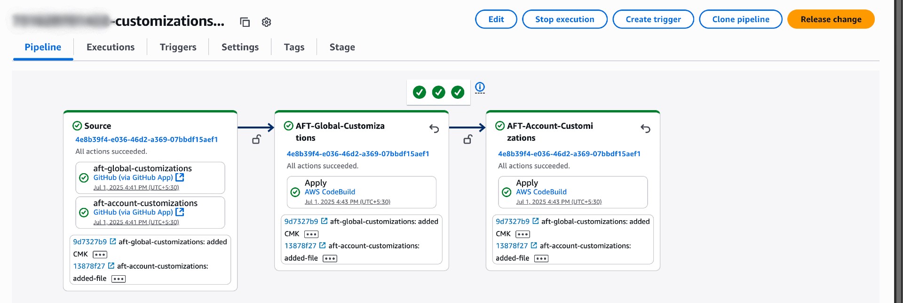Viewport: 903px width, 303px height.
Task: Open execution ID link in AFT-Account-Customizations stage
Action: click(x=569, y=154)
